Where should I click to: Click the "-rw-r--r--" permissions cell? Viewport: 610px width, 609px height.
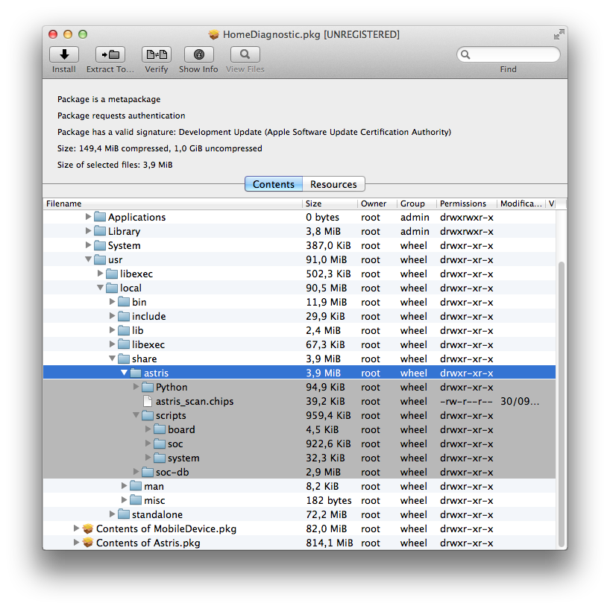466,401
